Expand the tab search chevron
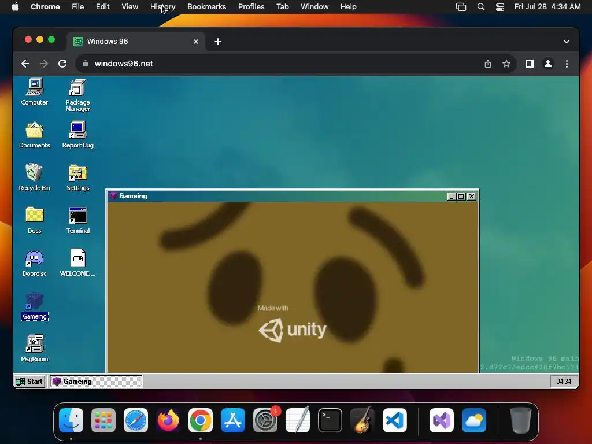Viewport: 592px width, 444px height. click(567, 42)
